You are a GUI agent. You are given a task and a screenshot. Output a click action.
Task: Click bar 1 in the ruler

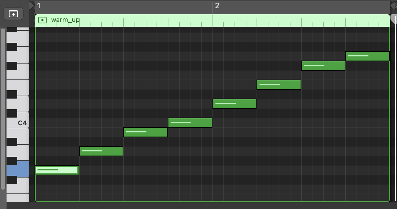39,6
